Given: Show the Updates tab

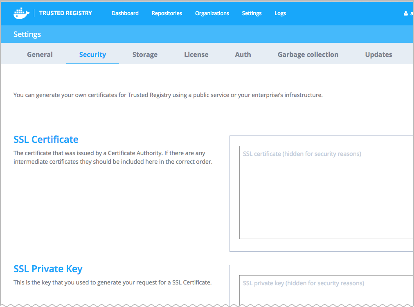Looking at the screenshot, I should coord(378,54).
